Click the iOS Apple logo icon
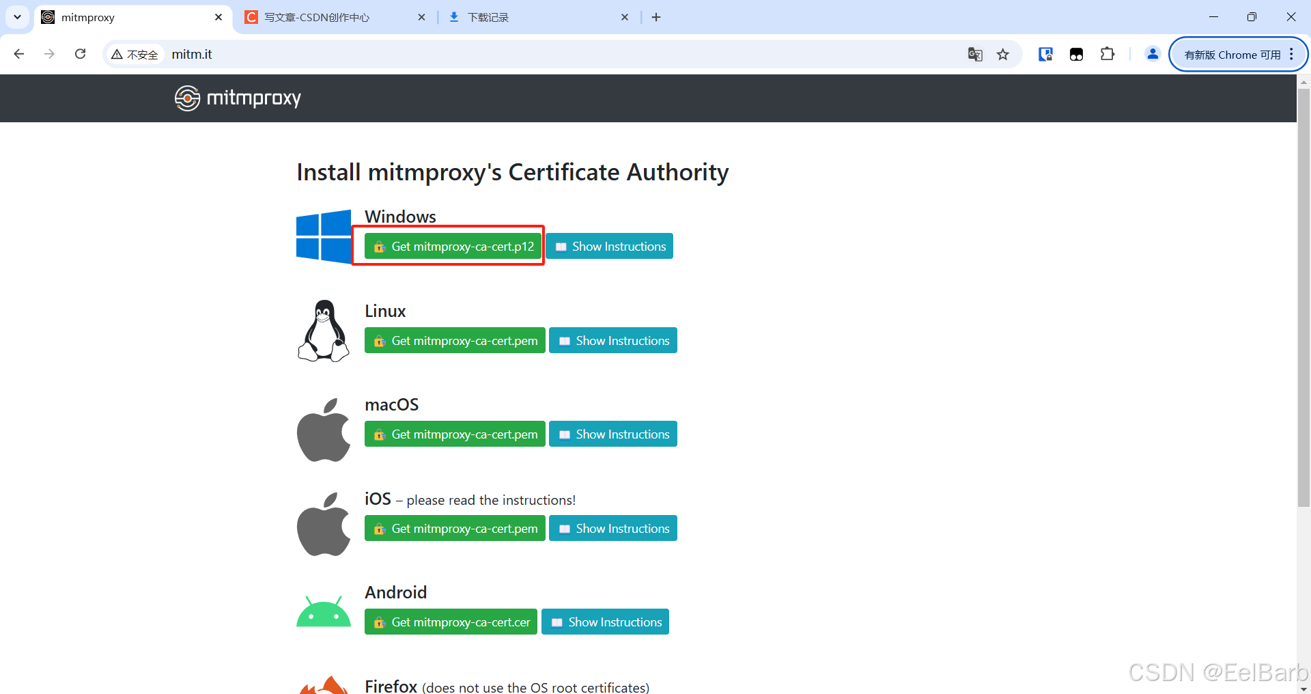The height and width of the screenshot is (694, 1311). (x=324, y=524)
